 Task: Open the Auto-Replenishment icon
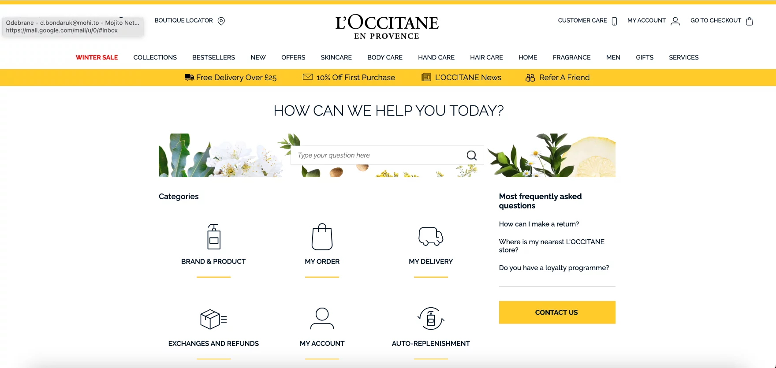[431, 319]
